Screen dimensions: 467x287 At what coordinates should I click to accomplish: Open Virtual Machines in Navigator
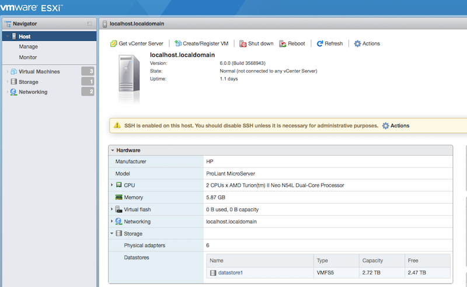(39, 71)
